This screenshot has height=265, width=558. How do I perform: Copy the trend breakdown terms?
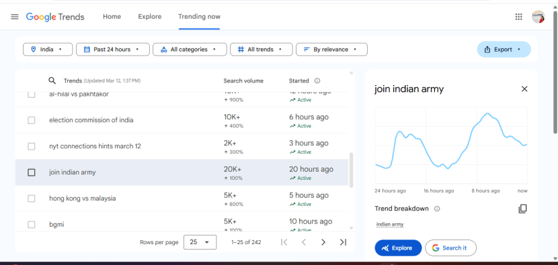(x=522, y=209)
